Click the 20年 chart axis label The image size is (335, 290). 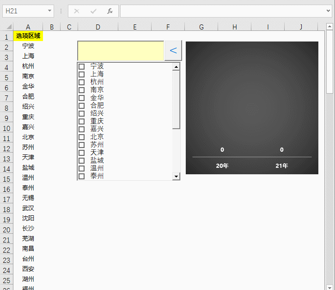[222, 166]
